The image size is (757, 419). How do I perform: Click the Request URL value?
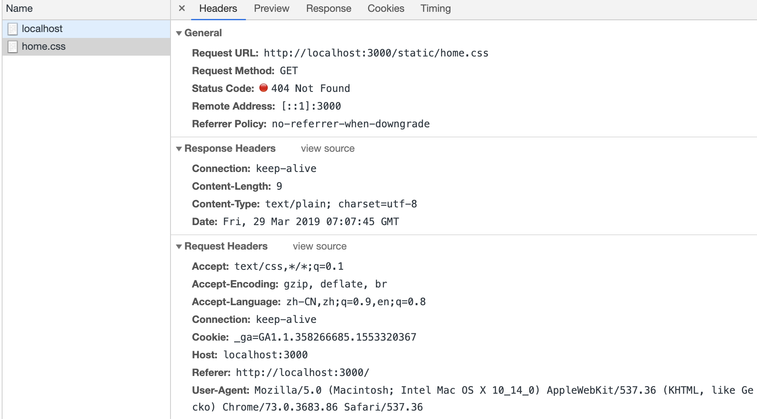tap(376, 53)
